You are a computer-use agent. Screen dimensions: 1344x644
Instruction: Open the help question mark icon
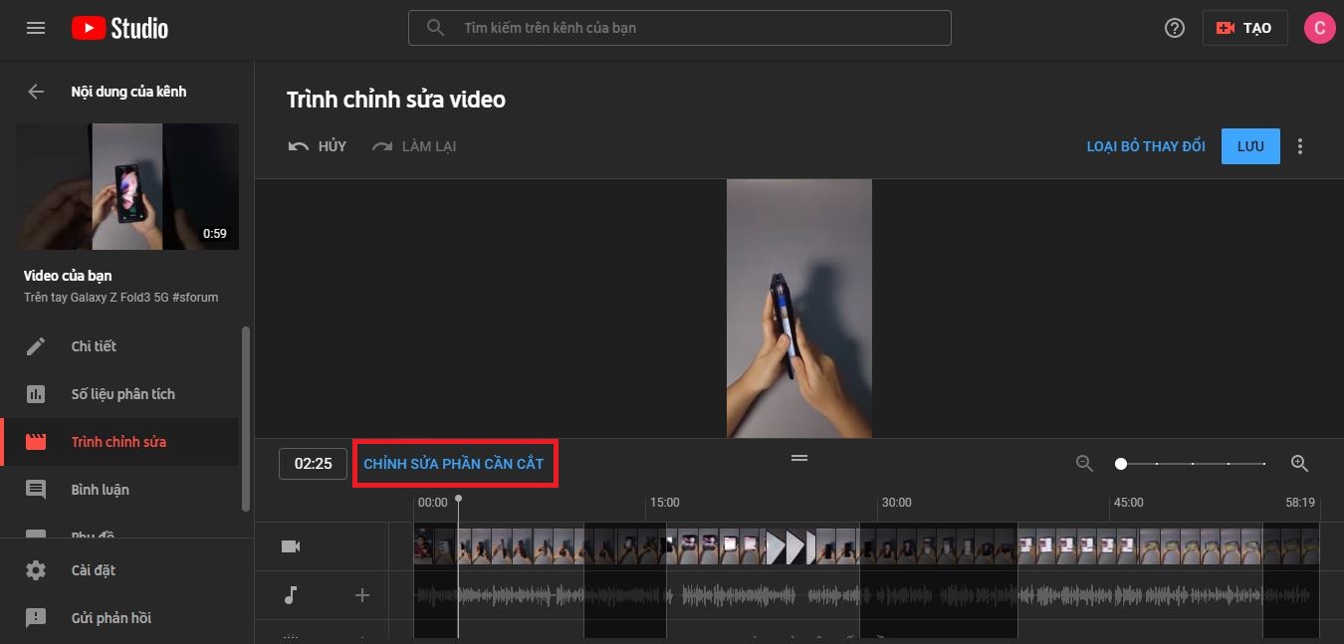[1175, 28]
